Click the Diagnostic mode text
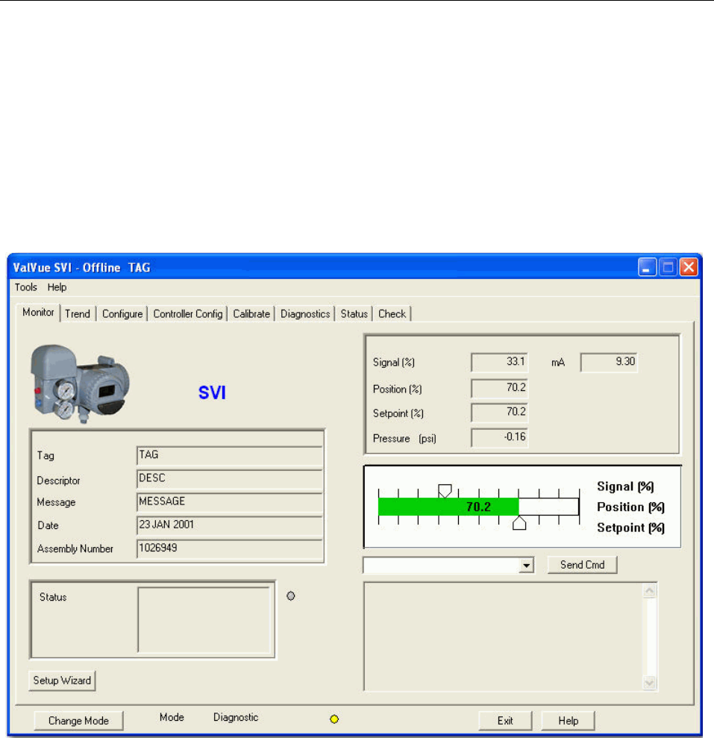The width and height of the screenshot is (714, 738). click(x=236, y=717)
